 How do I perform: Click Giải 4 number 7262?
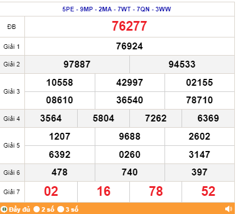[155, 119]
